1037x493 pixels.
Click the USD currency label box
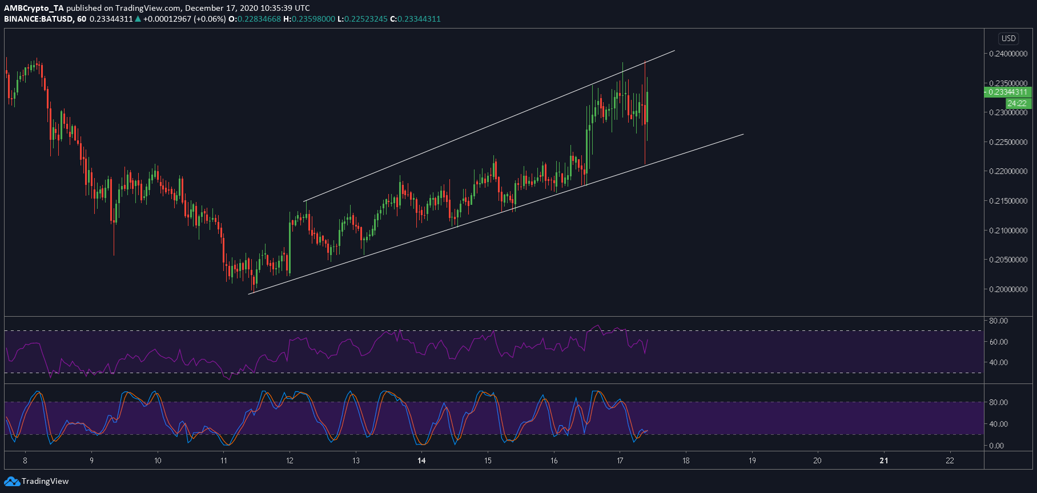pyautogui.click(x=1008, y=38)
